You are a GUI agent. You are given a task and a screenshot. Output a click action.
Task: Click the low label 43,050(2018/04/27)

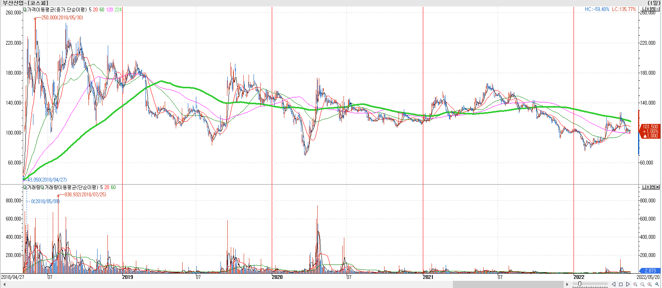point(47,180)
